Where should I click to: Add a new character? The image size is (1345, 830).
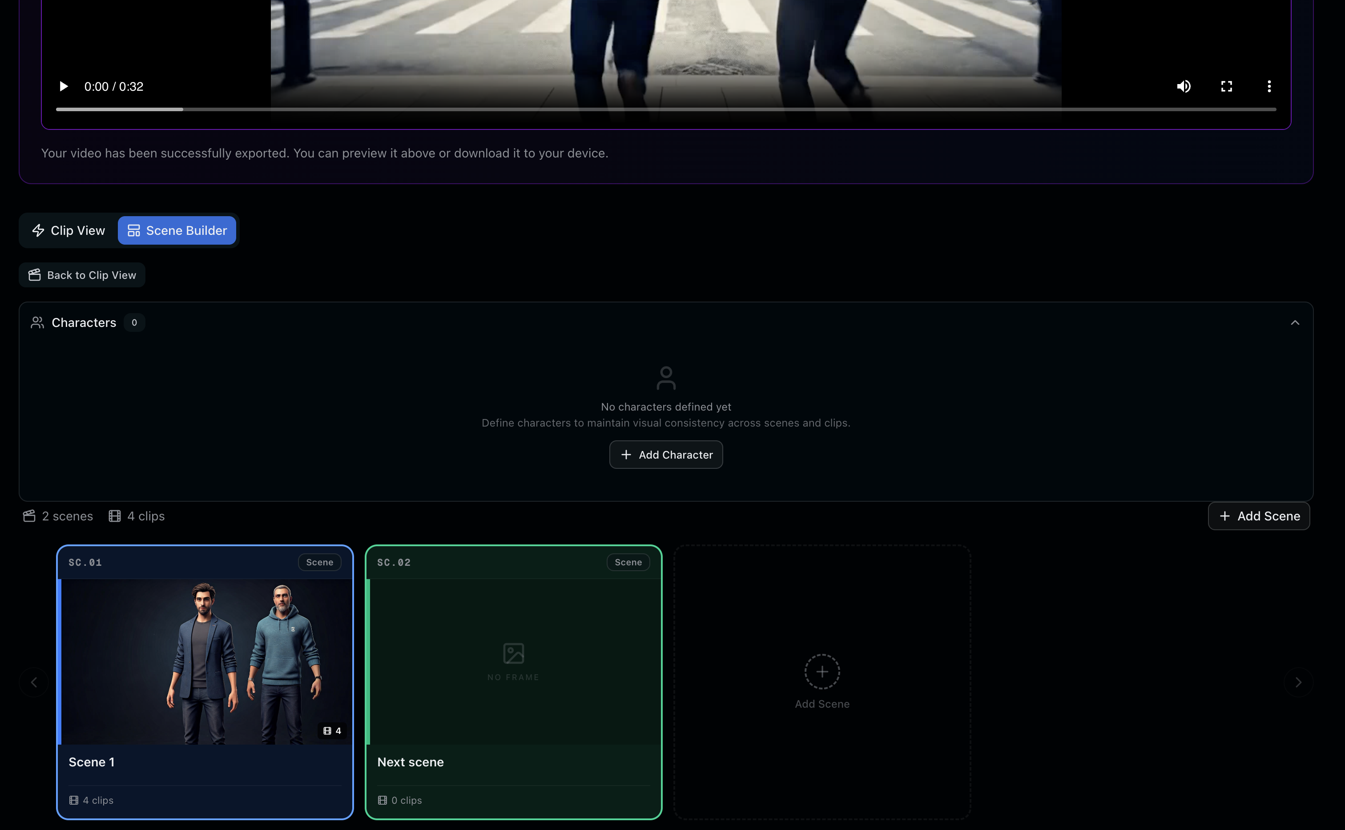click(x=666, y=455)
